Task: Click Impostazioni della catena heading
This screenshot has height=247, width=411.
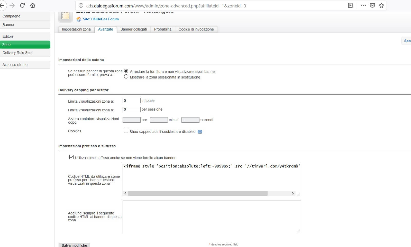Action: click(x=81, y=60)
